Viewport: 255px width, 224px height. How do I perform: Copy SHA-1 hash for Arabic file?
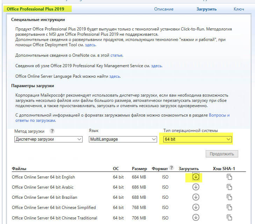229,187
